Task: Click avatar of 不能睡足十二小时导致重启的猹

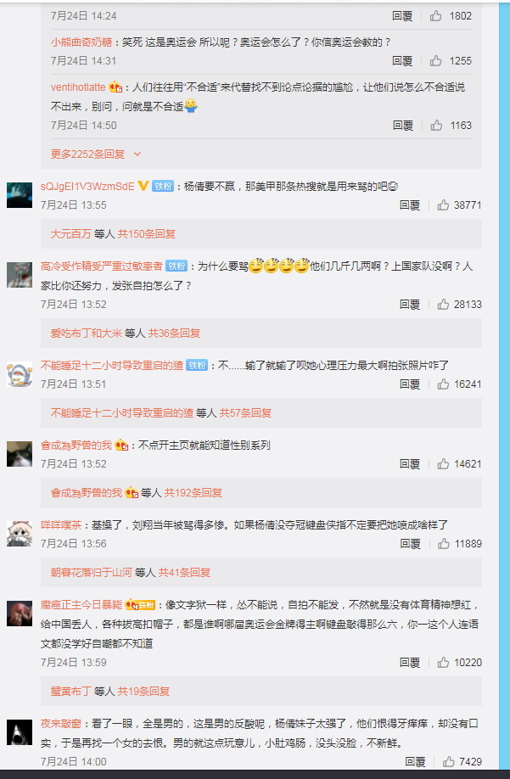Action: 20,374
